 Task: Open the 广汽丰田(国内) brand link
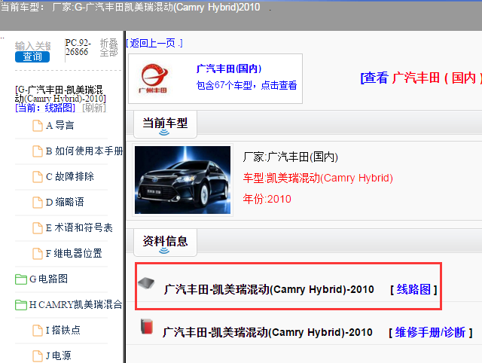pyautogui.click(x=229, y=69)
